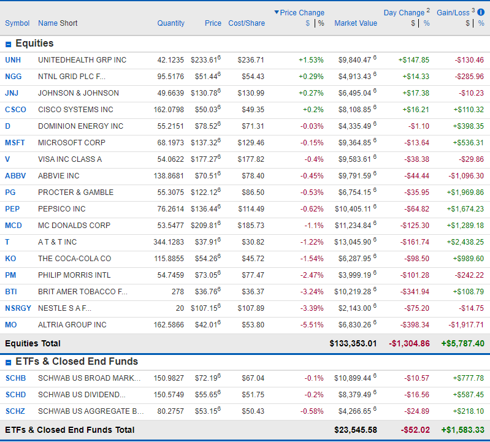Sort by the Symbol column header
Viewport: 490px width, 442px height.
coord(17,23)
